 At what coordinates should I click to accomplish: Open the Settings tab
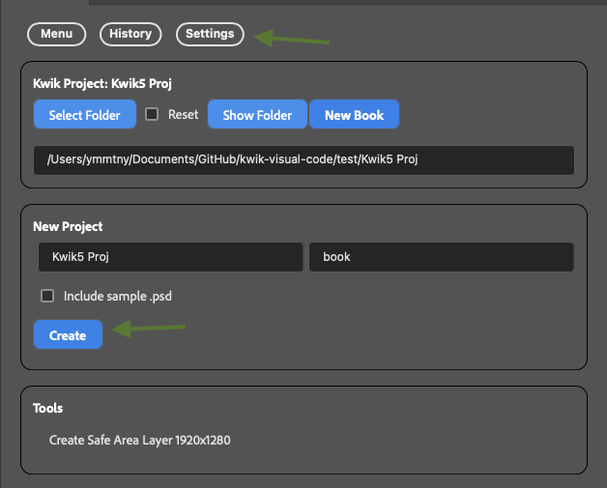tap(210, 34)
